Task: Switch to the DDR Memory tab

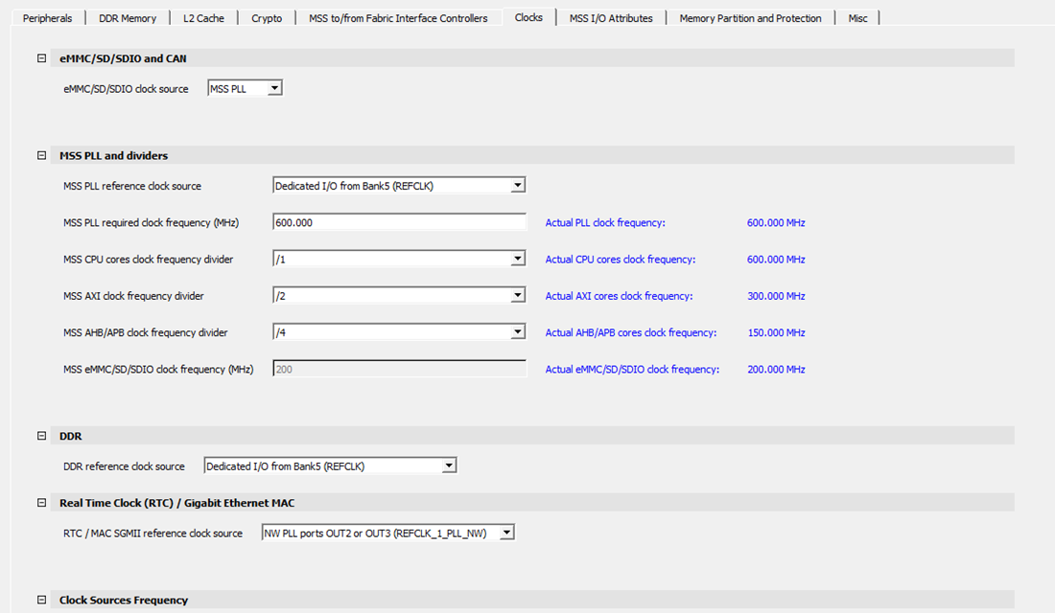Action: 128,18
